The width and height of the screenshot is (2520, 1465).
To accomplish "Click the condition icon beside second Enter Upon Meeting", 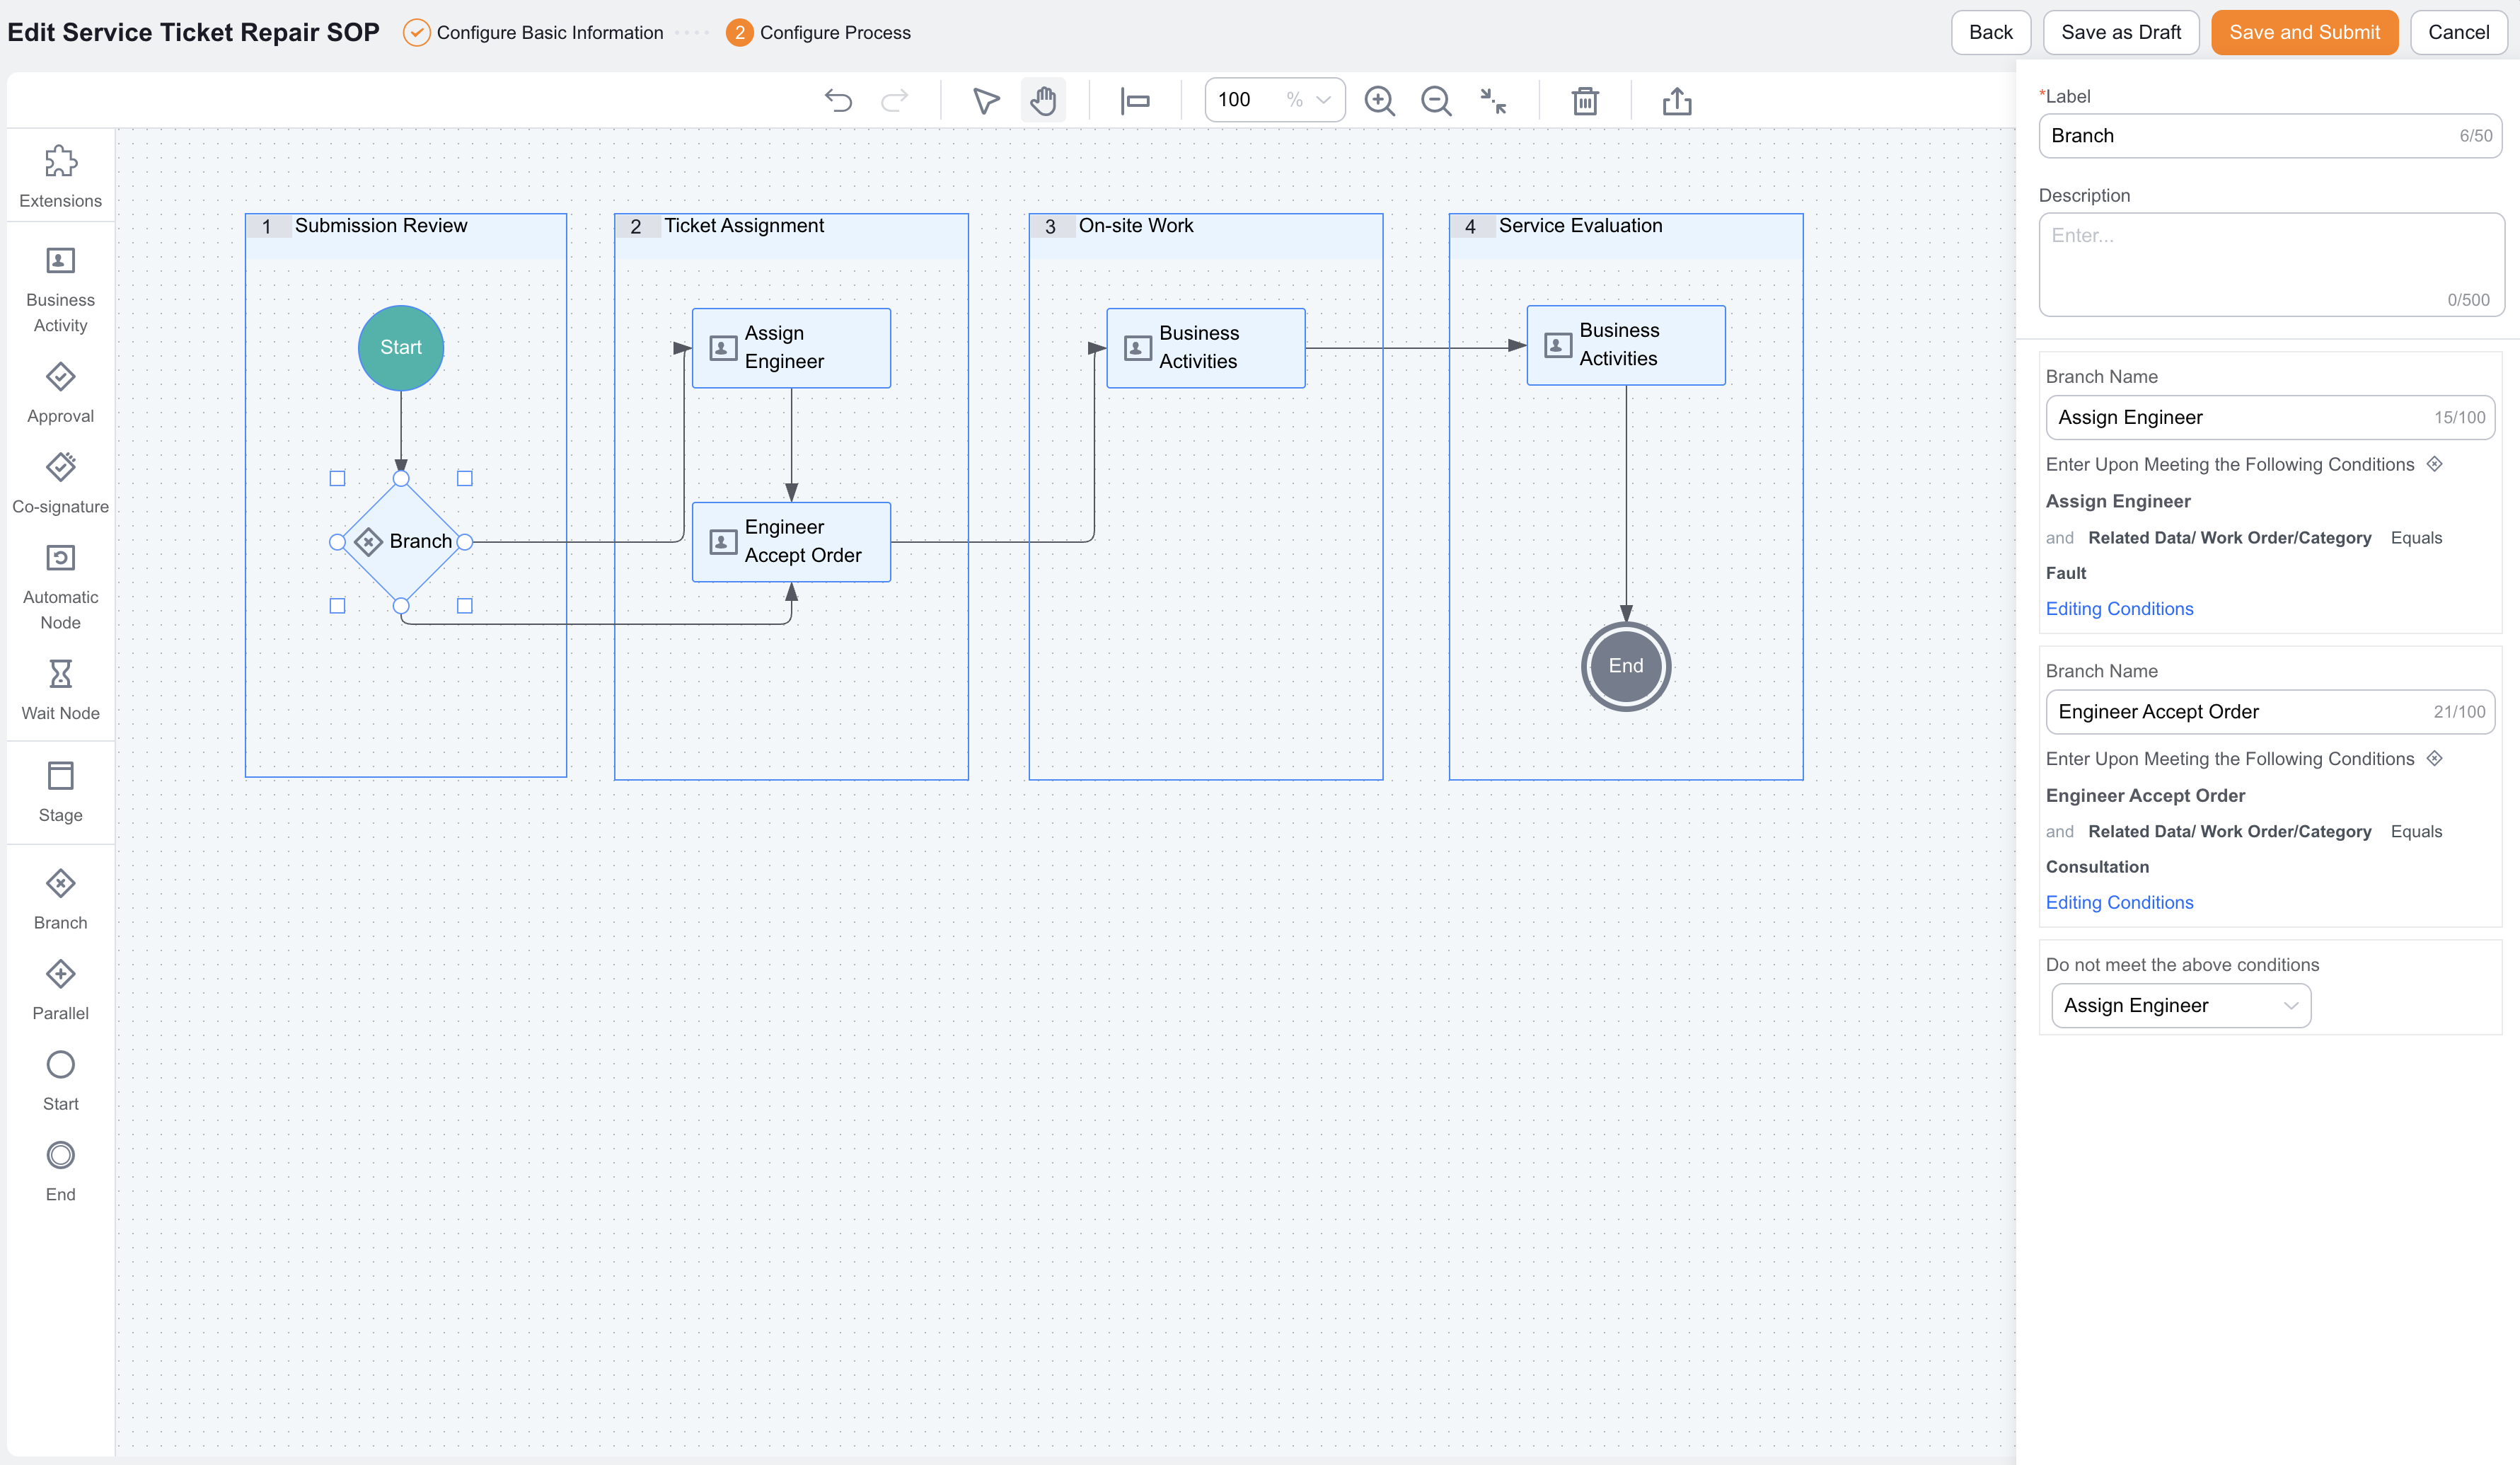I will click(x=2435, y=757).
